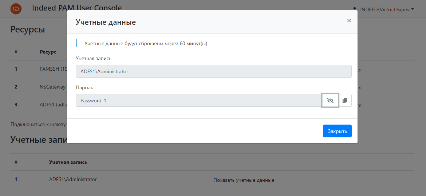
Task: Click the Indeed ID logo icon
Action: pos(16,9)
